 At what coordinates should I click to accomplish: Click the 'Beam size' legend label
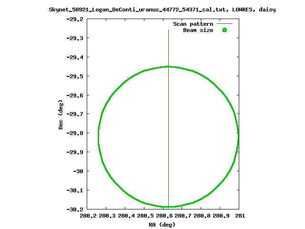coord(198,30)
